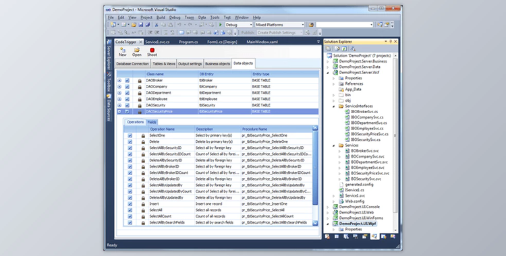Toggle checkbox for DAOSecurity row
Image resolution: width=506 pixels, height=256 pixels.
pyautogui.click(x=127, y=105)
